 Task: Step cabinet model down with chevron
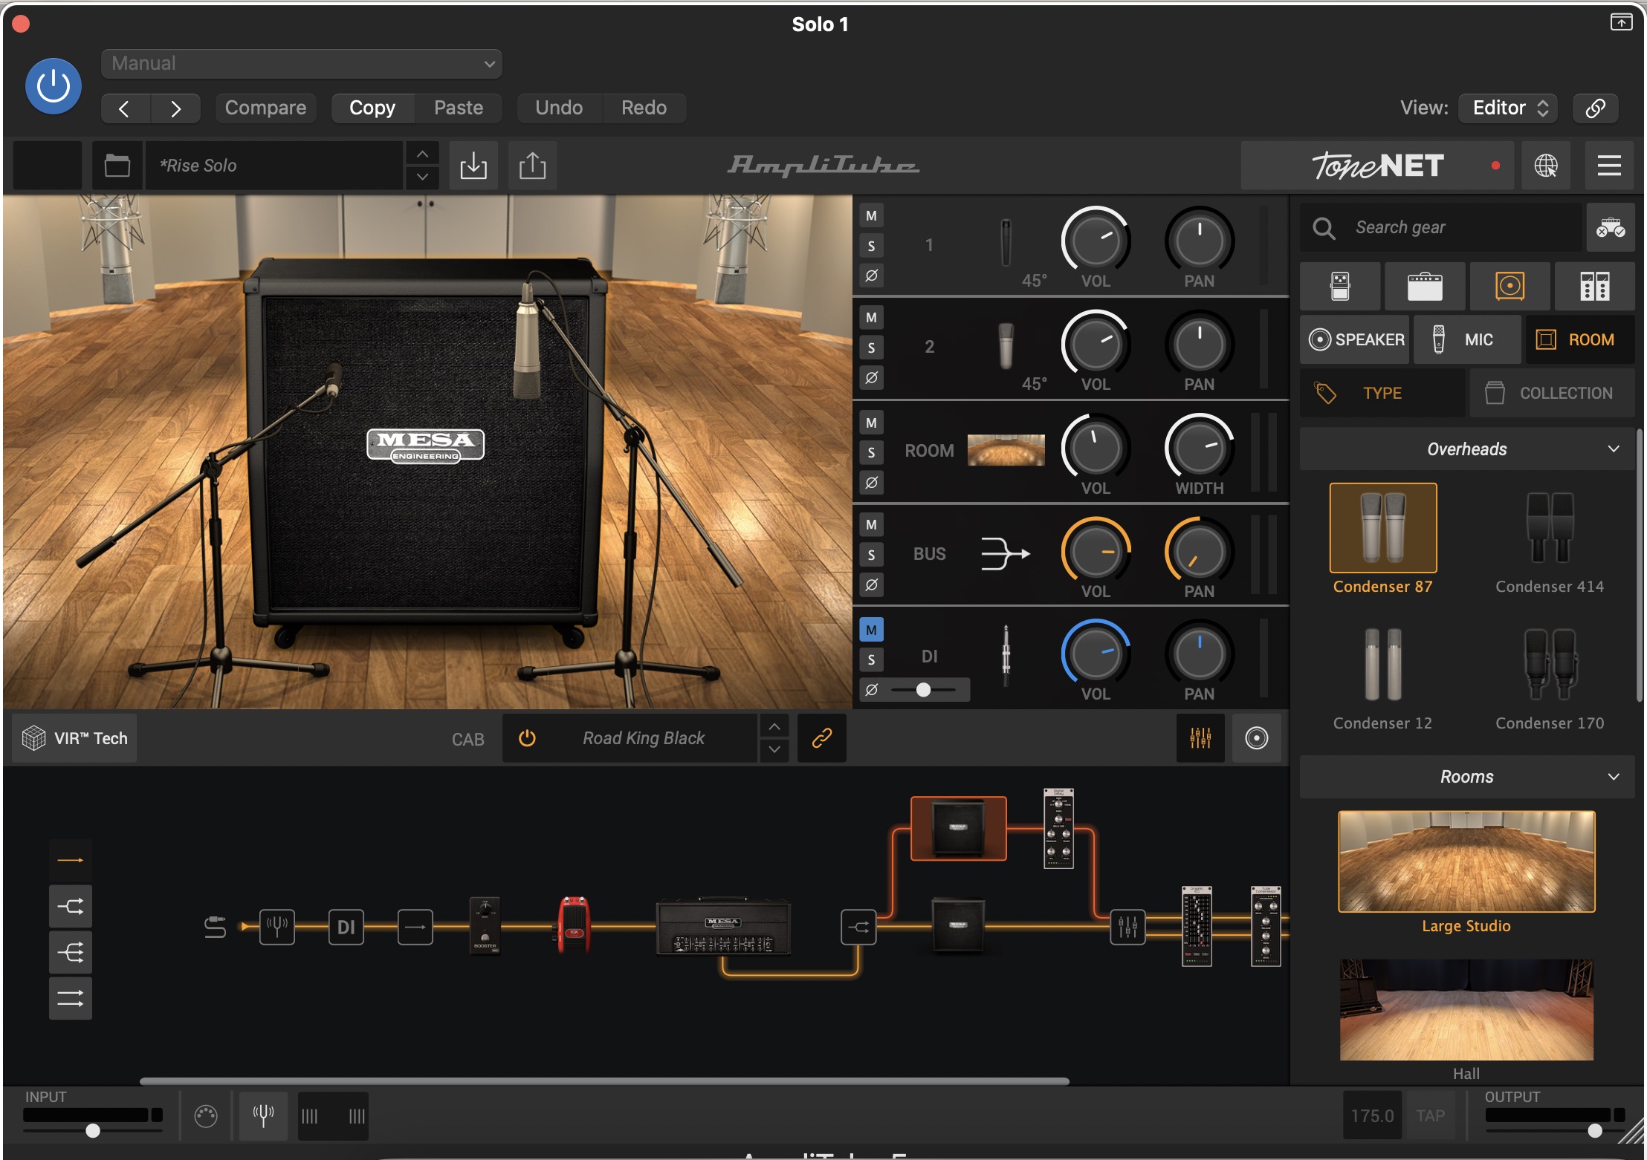(774, 750)
